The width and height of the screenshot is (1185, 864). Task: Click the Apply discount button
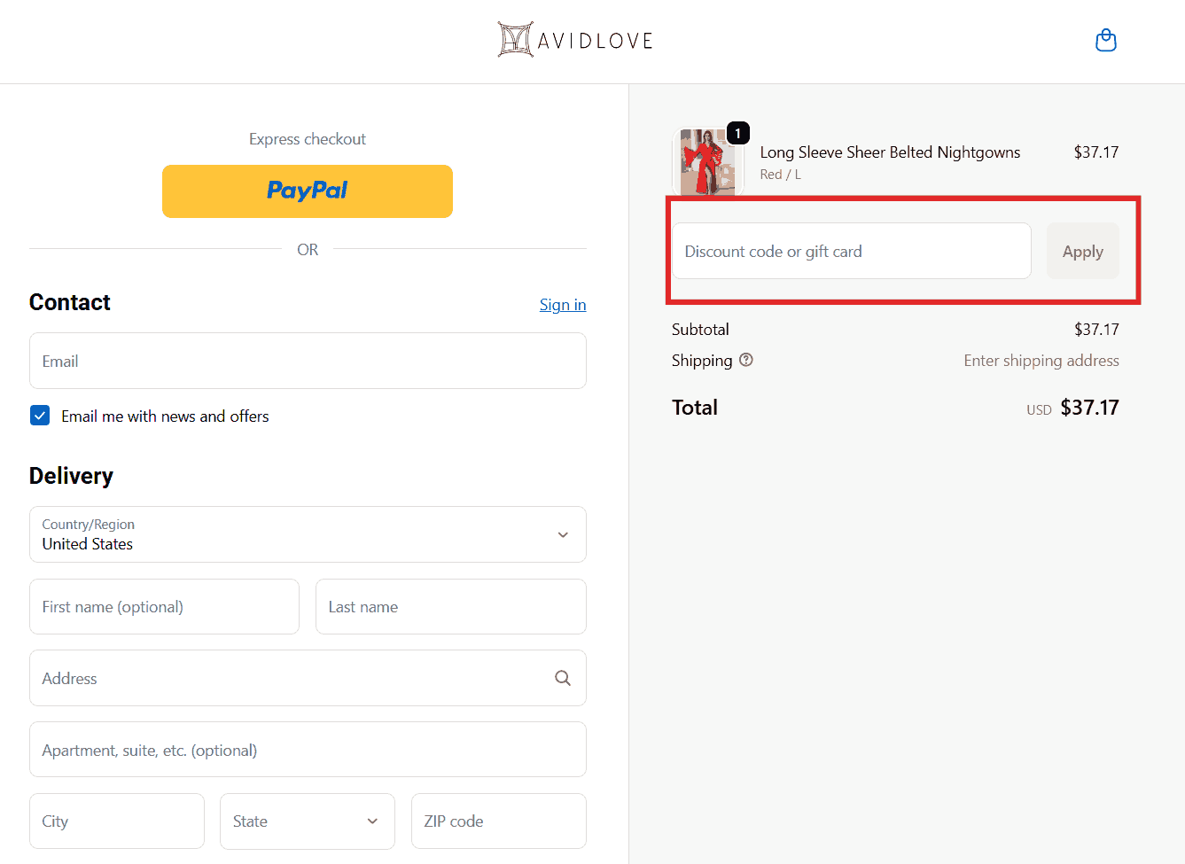click(x=1082, y=252)
